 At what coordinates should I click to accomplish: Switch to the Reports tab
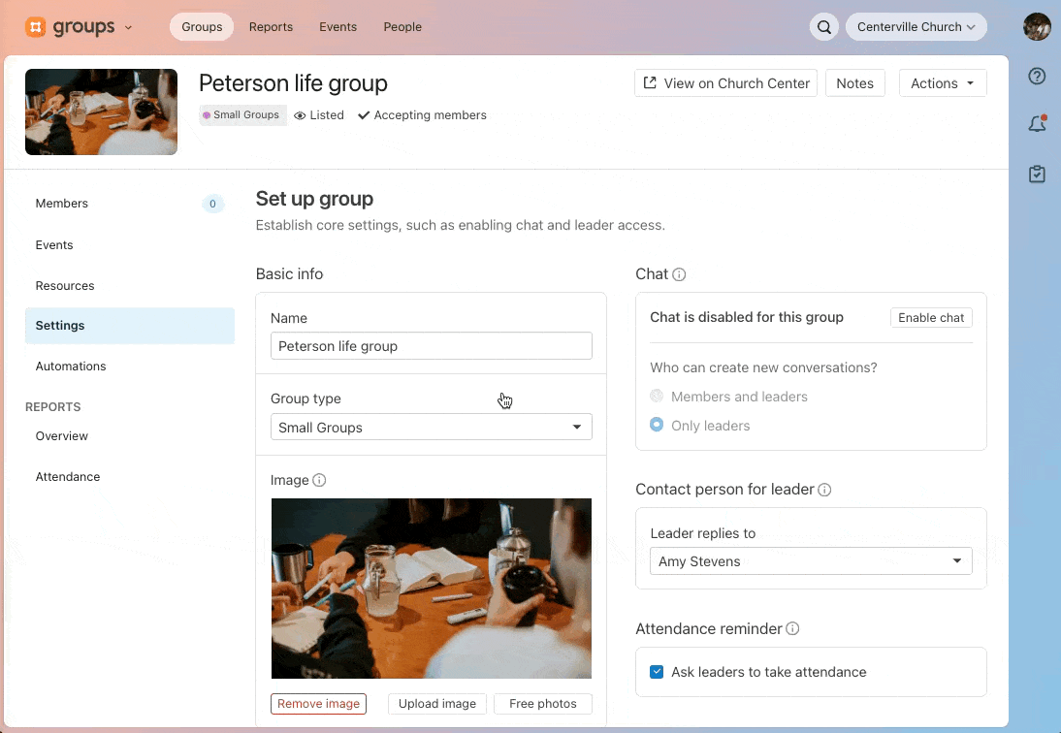point(271,27)
